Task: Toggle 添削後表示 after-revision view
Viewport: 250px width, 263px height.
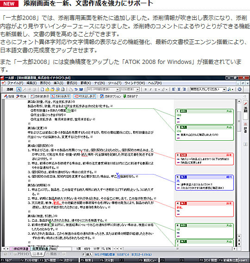Action: pos(60,96)
